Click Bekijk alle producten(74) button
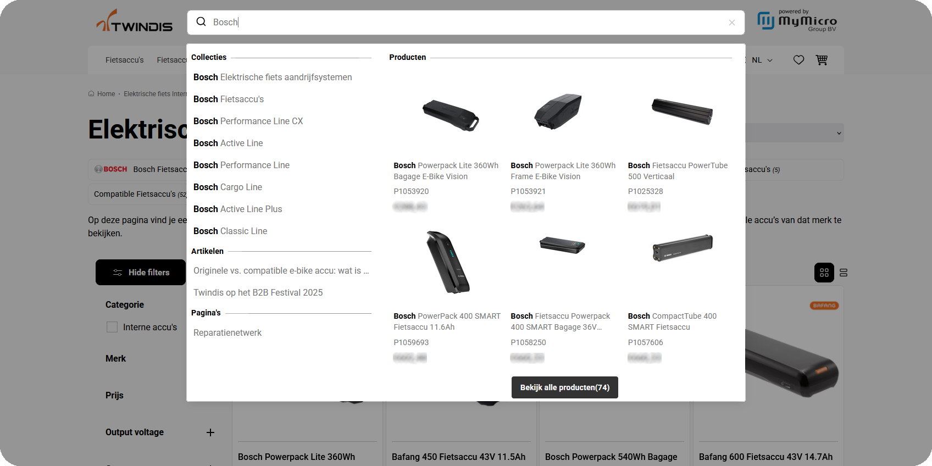Screen dimensions: 932x466 565,387
